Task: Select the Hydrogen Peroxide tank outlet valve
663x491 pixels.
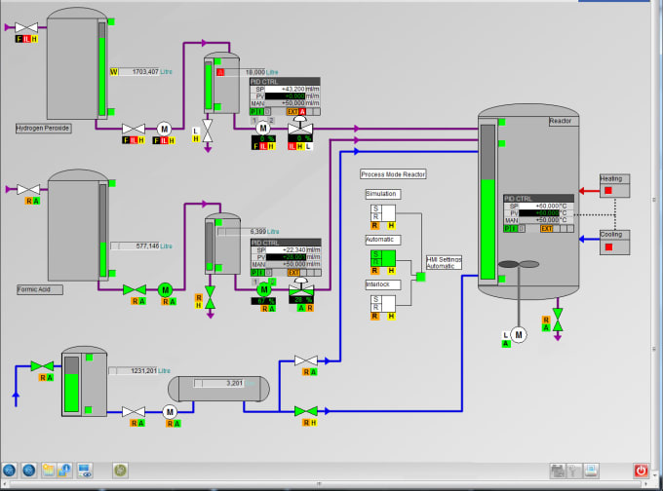Action: (x=134, y=129)
